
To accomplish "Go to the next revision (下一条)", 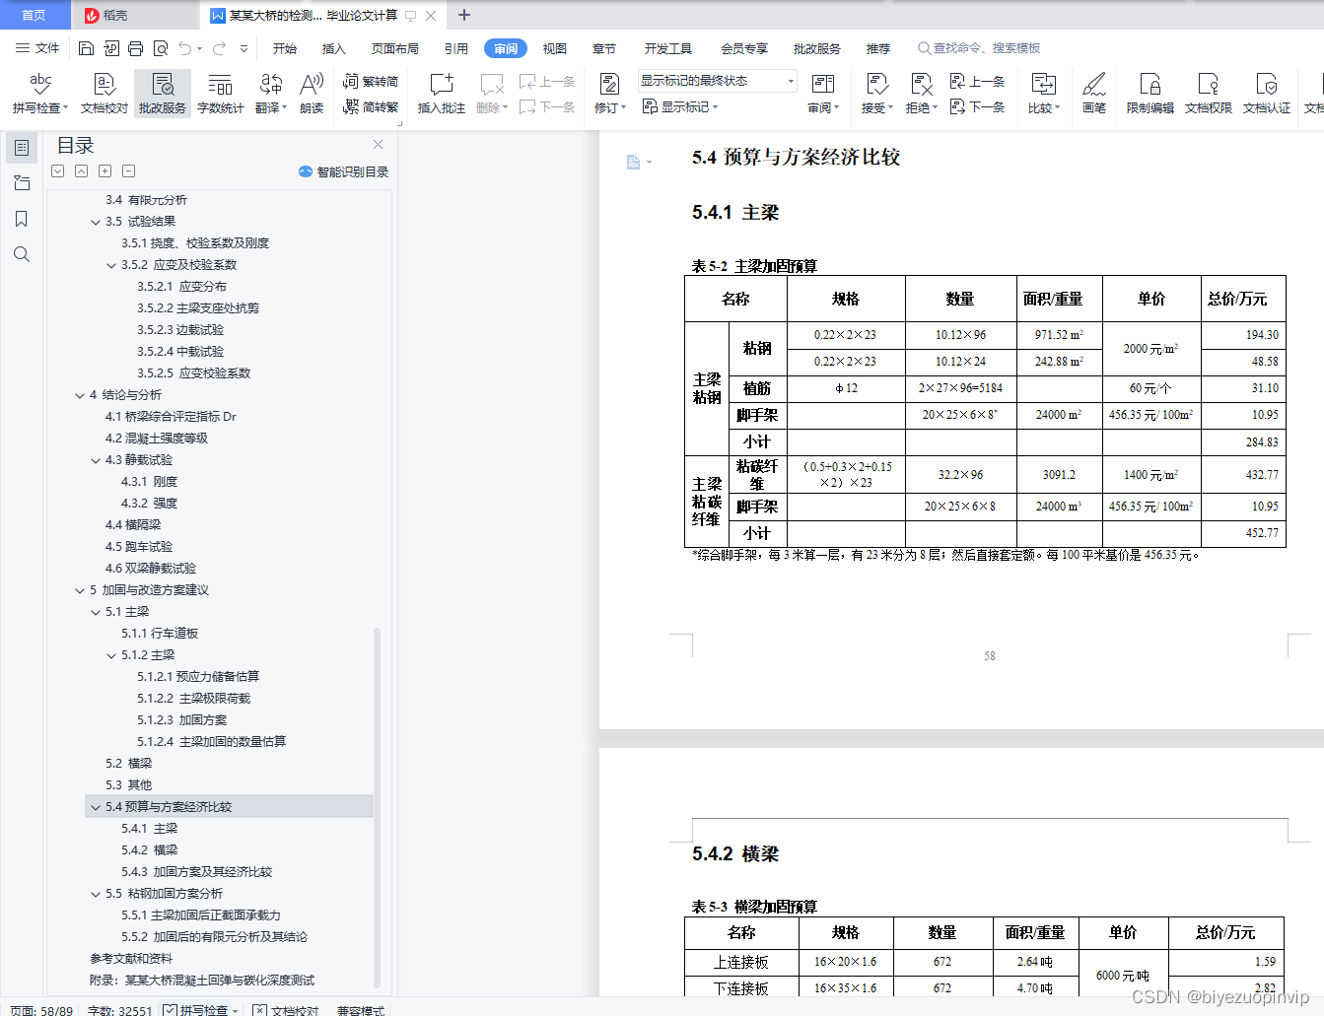I will (x=977, y=106).
